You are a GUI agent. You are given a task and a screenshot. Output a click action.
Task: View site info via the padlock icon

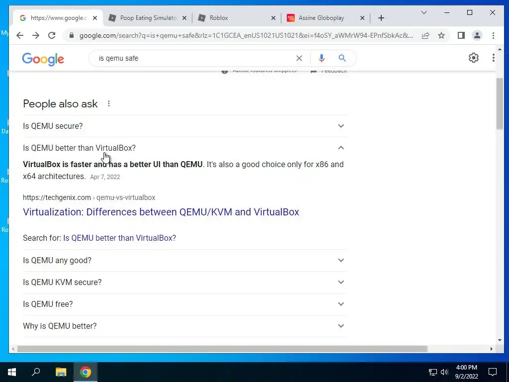(x=72, y=35)
